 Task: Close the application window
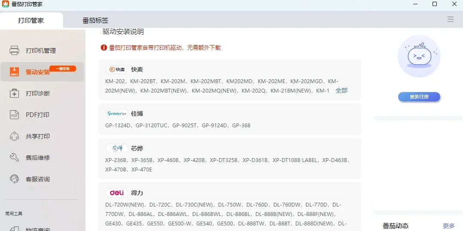454,4
